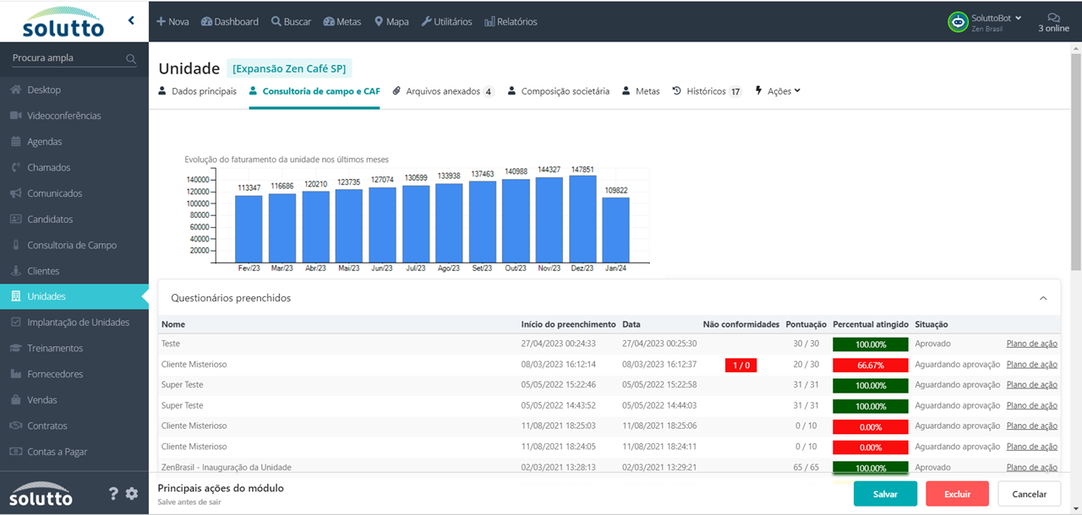Click the red 66.67% percentage bar
Viewport: 1082px width, 515px height.
point(871,365)
